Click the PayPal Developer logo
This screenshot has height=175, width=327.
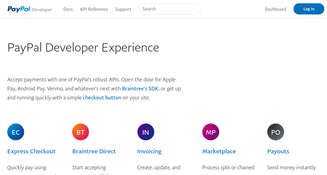[x=30, y=9]
